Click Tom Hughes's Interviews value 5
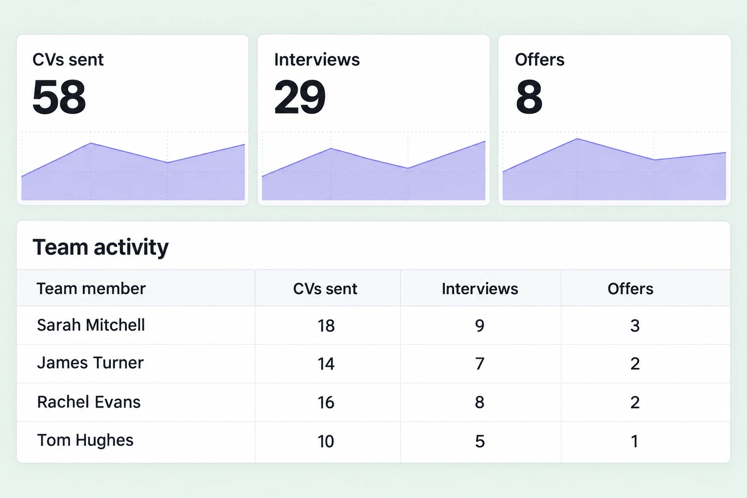Screen dimensions: 747x498 (480, 441)
